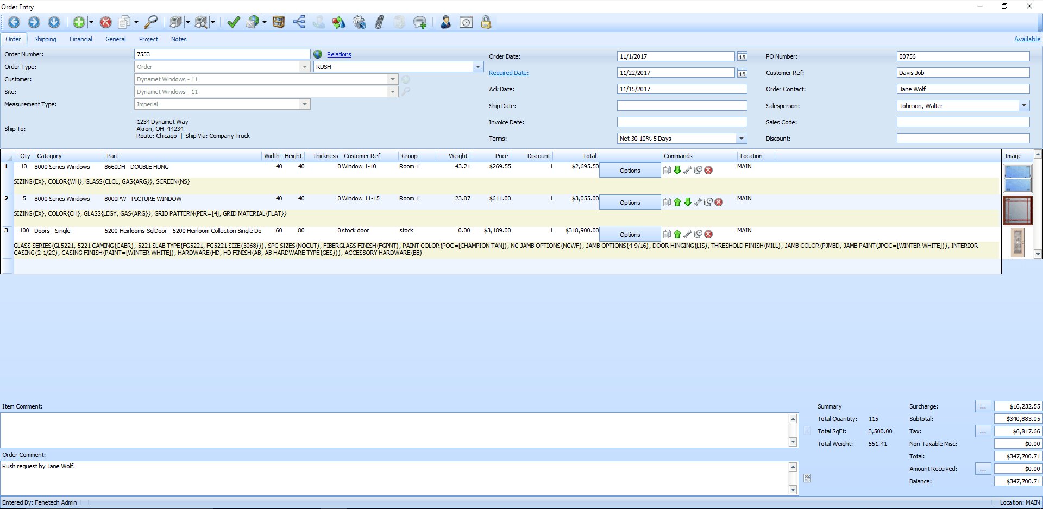Open the Terms dropdown showing Net 30
Image resolution: width=1043 pixels, height=509 pixels.
click(x=742, y=139)
